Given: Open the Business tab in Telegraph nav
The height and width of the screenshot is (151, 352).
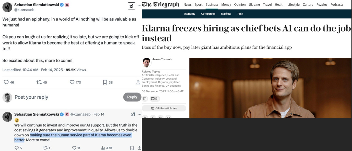Looking at the screenshot, I should (x=212, y=4).
